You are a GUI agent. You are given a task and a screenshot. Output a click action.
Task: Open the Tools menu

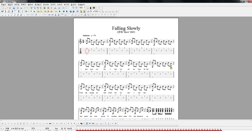(x=53, y=5)
